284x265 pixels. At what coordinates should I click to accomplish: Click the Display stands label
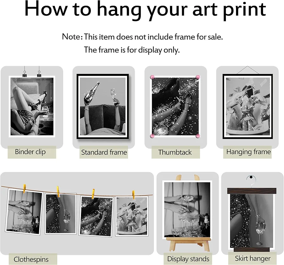188,259
